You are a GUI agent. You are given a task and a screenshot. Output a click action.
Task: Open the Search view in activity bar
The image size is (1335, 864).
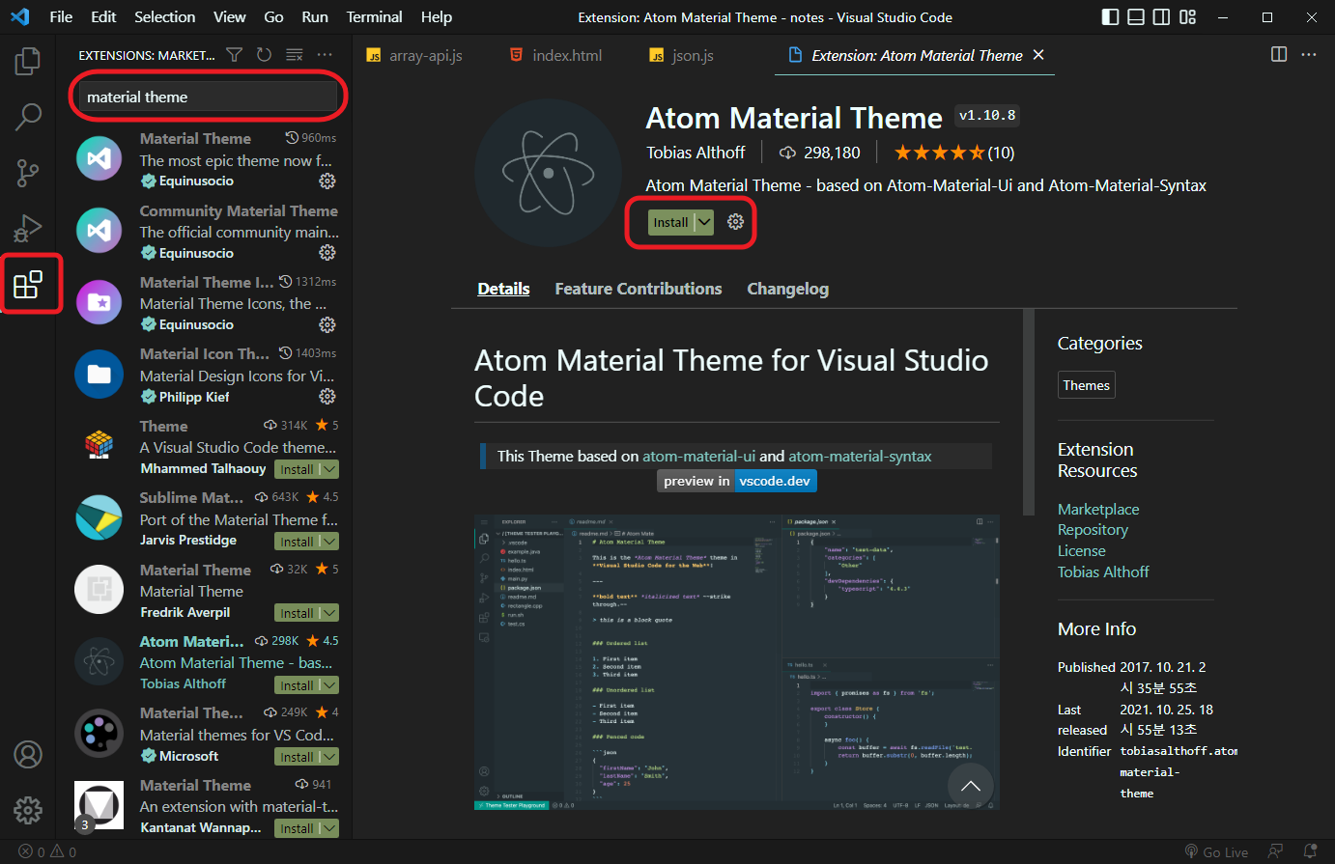[x=28, y=117]
